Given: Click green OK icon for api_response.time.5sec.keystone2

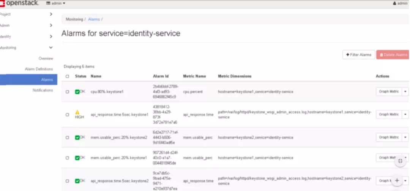Looking at the screenshot, I should point(77,181).
